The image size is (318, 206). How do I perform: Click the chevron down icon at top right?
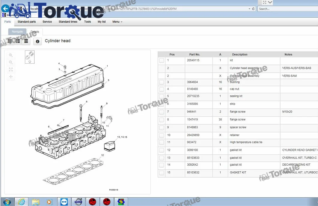coord(270,2)
